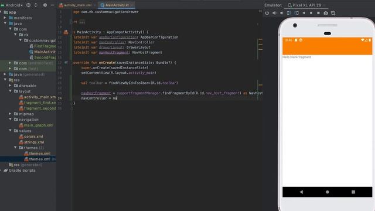Screen dimensions: 375x211
Task: Switch to MainActivity.kt editor tab
Action: click(117, 5)
